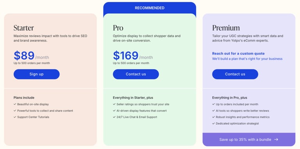Click the Premium plan title
Viewport: 300px width, 149px height.
click(x=226, y=28)
